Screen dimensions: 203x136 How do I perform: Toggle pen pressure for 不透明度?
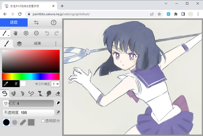click(x=58, y=112)
